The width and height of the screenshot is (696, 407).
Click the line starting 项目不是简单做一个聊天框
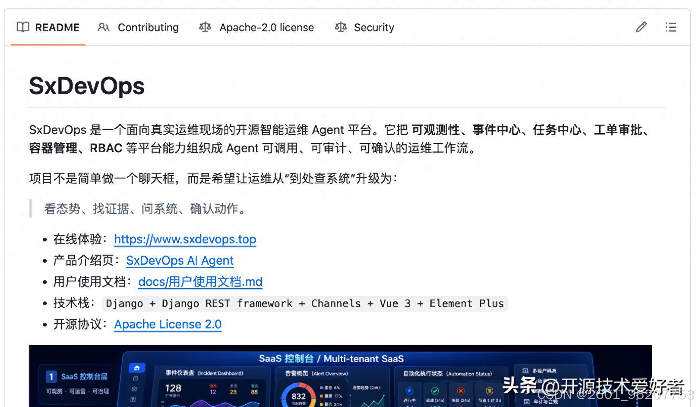pyautogui.click(x=214, y=178)
